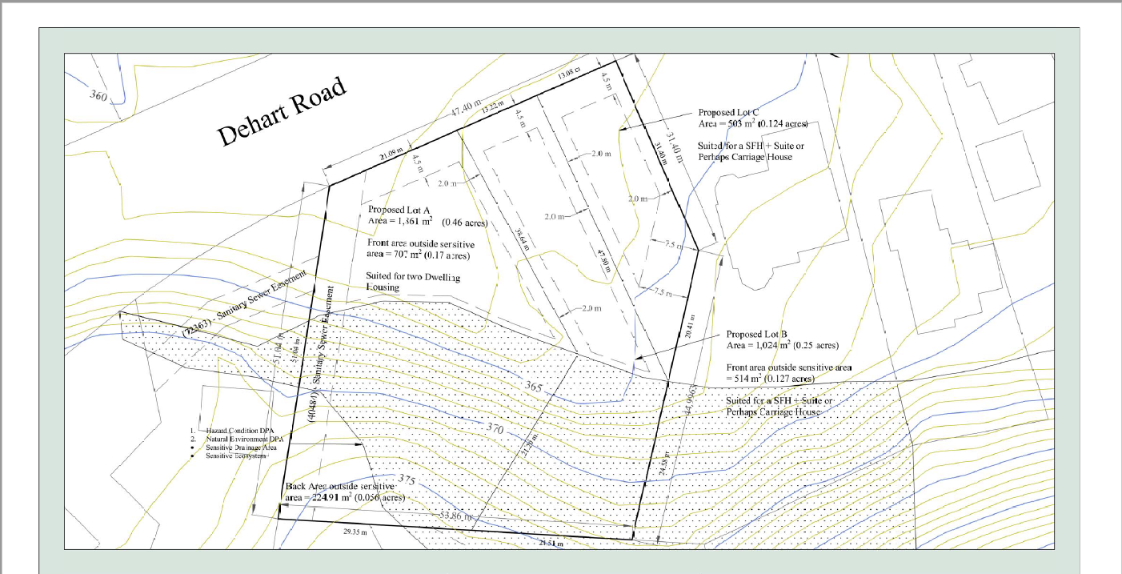This screenshot has height=574, width=1122.
Task: Select the 29.35 m bottom dimension
Action: click(x=355, y=532)
